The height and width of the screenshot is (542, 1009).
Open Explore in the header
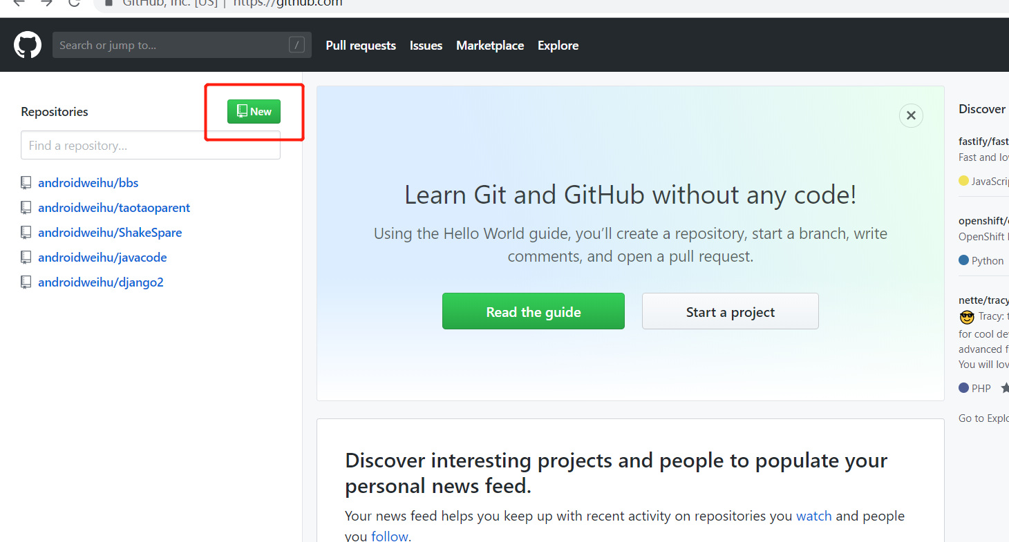[x=558, y=46]
